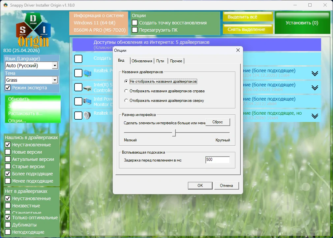
Task: Select 'Отображать названия драйверпаков сверху' radio
Action: pyautogui.click(x=126, y=101)
